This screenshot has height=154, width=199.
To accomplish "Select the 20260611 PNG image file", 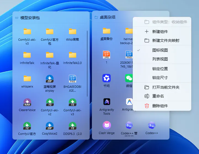I will [x=129, y=55].
